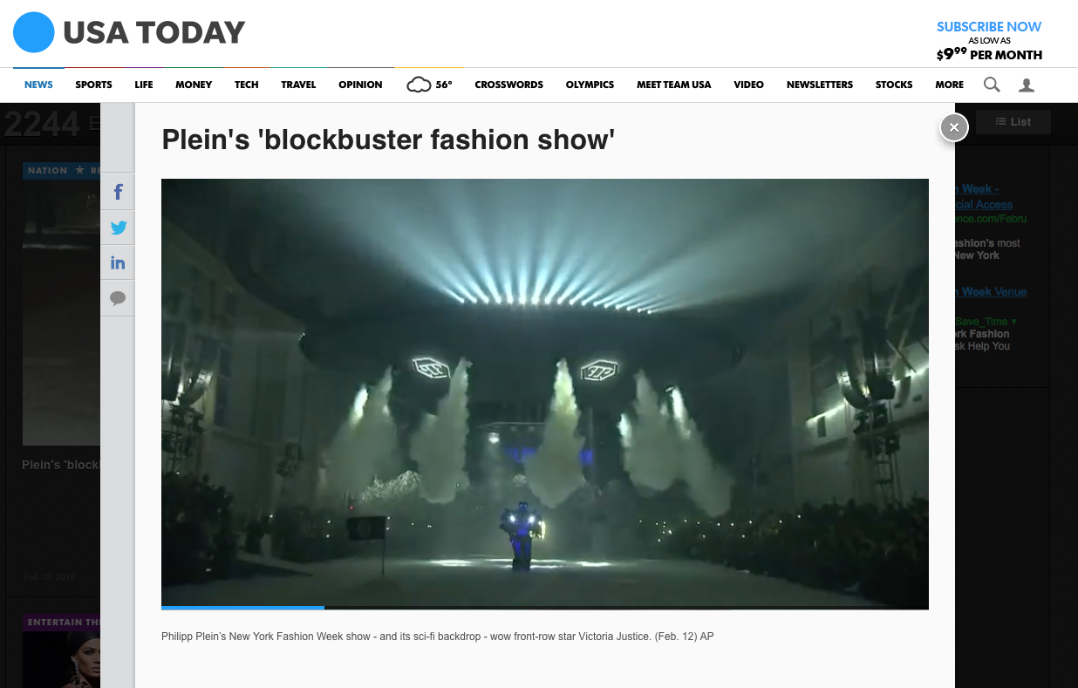
Task: Open the search magnifier icon
Action: (x=992, y=85)
